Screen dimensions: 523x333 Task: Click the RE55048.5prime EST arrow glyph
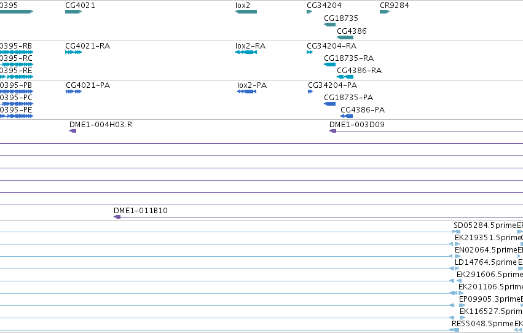tap(454, 330)
